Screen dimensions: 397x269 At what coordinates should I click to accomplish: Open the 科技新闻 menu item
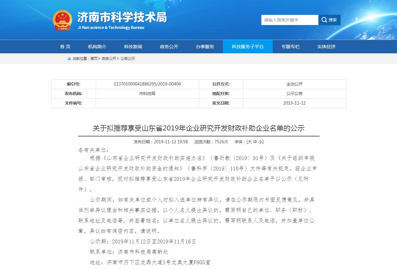132,46
